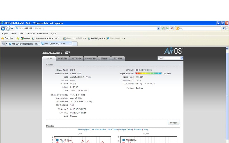Open the ARP Table link

point(112,130)
